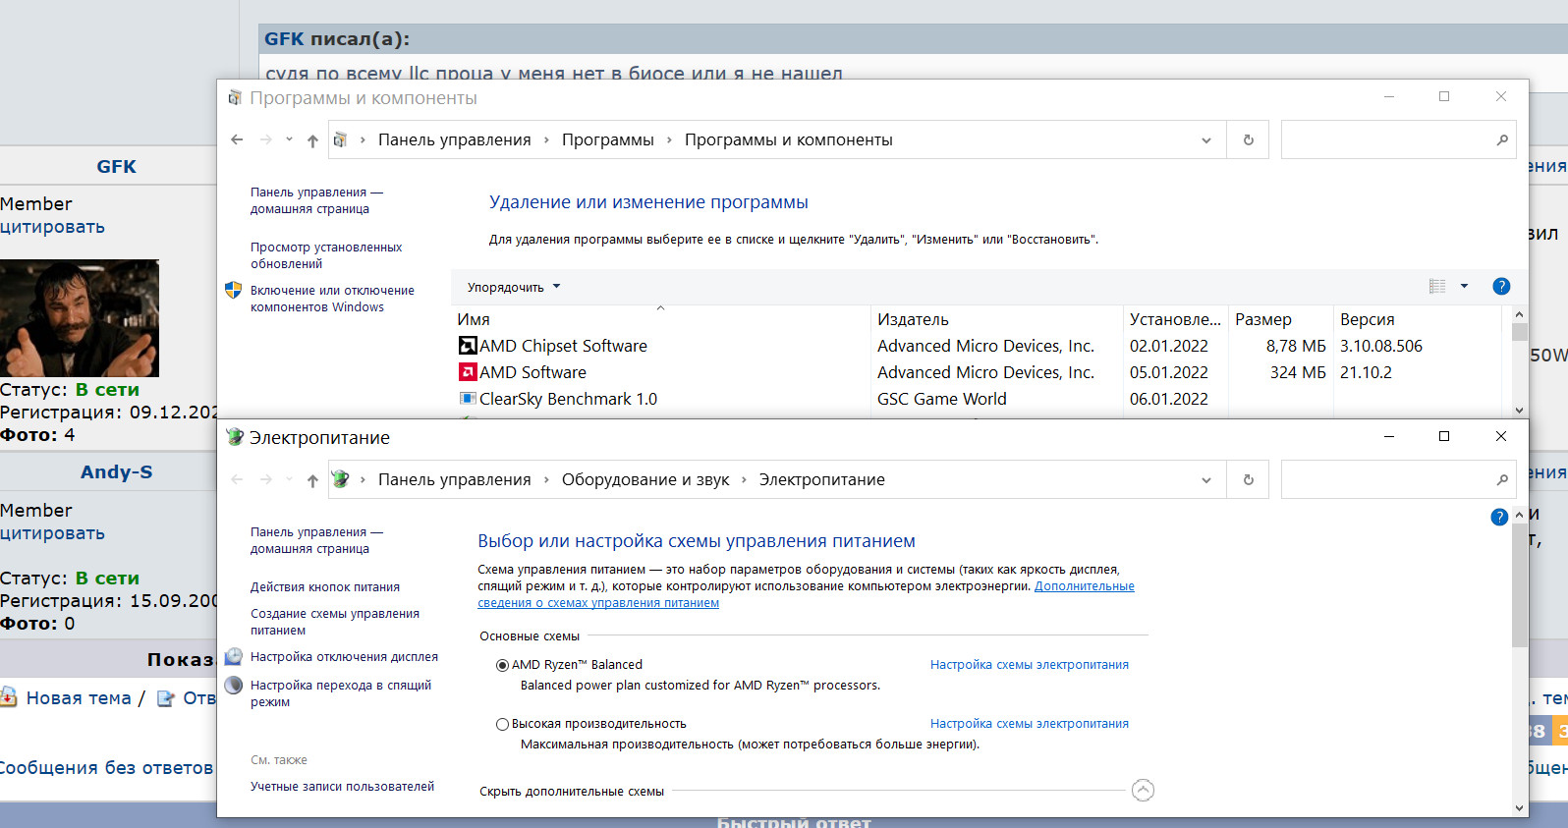This screenshot has height=828, width=1568.
Task: Open Учетные записи пользователей link
Action: pos(342,787)
